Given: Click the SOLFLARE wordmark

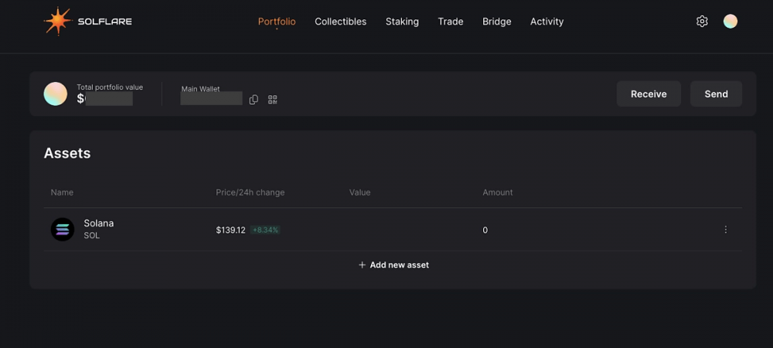Looking at the screenshot, I should click(x=104, y=22).
